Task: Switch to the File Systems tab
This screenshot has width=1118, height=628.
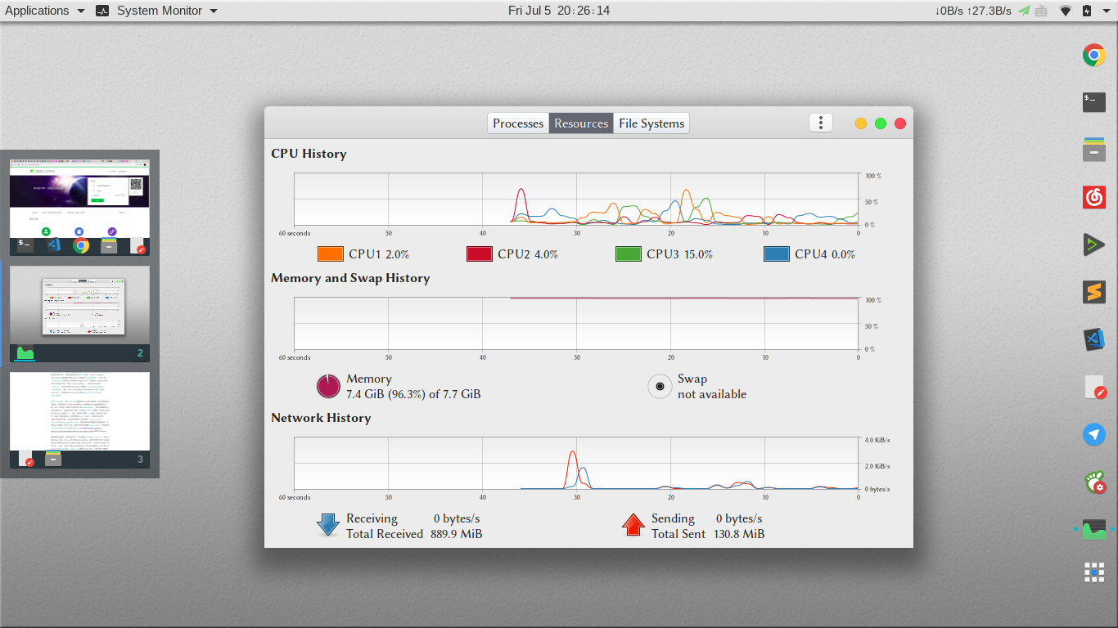Action: [651, 123]
